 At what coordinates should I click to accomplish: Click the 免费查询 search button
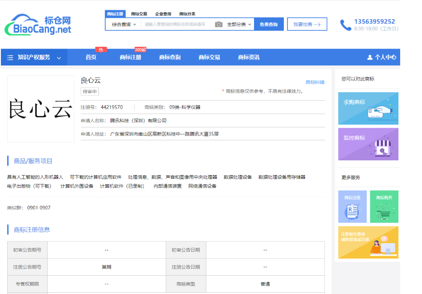tap(269, 24)
